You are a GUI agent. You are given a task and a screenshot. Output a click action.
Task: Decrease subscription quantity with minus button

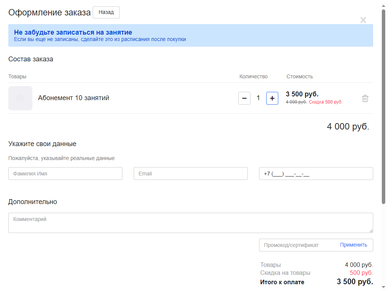(244, 98)
